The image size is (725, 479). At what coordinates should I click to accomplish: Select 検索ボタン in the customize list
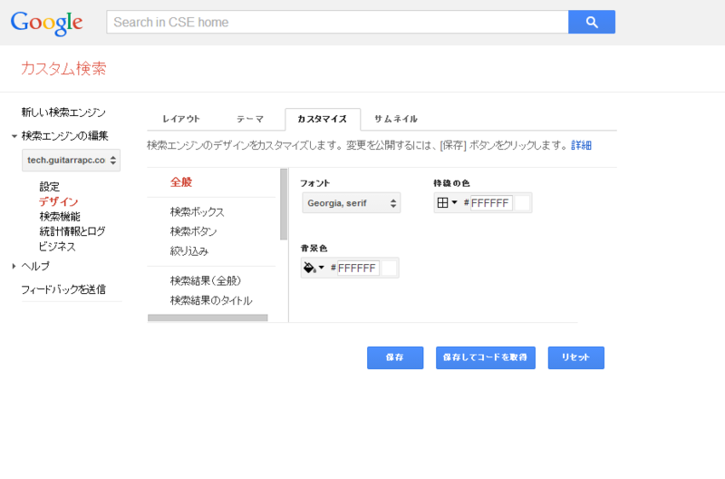(193, 231)
